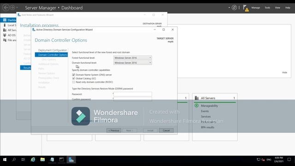Open the network tray icon
The height and width of the screenshot is (166, 295).
258,160
